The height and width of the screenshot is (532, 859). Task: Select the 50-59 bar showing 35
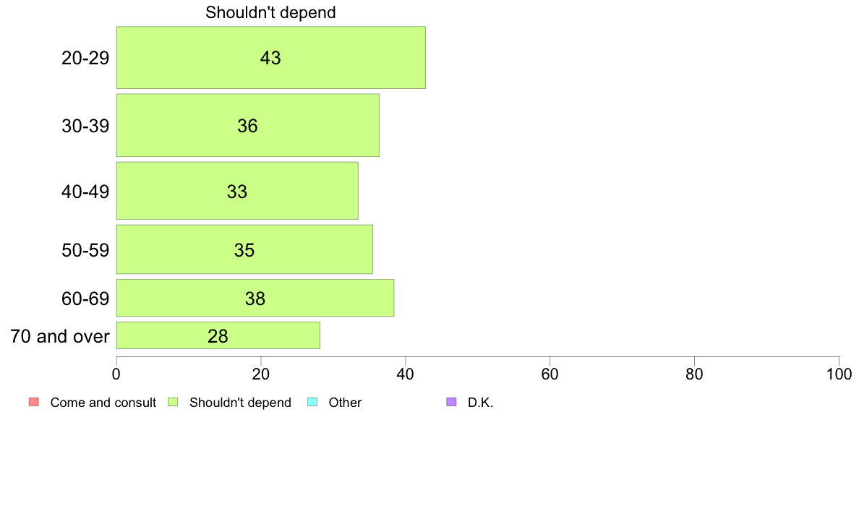(244, 249)
